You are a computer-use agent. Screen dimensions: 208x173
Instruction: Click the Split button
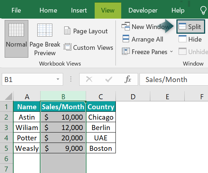[x=191, y=27]
